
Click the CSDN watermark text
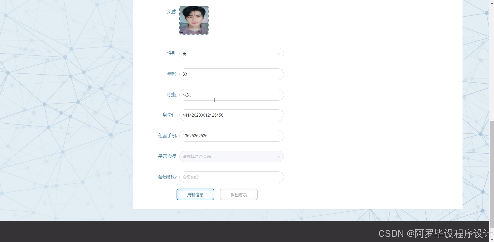click(x=434, y=233)
